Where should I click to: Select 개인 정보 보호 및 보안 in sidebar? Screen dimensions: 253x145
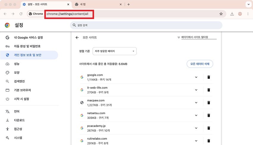click(x=29, y=55)
